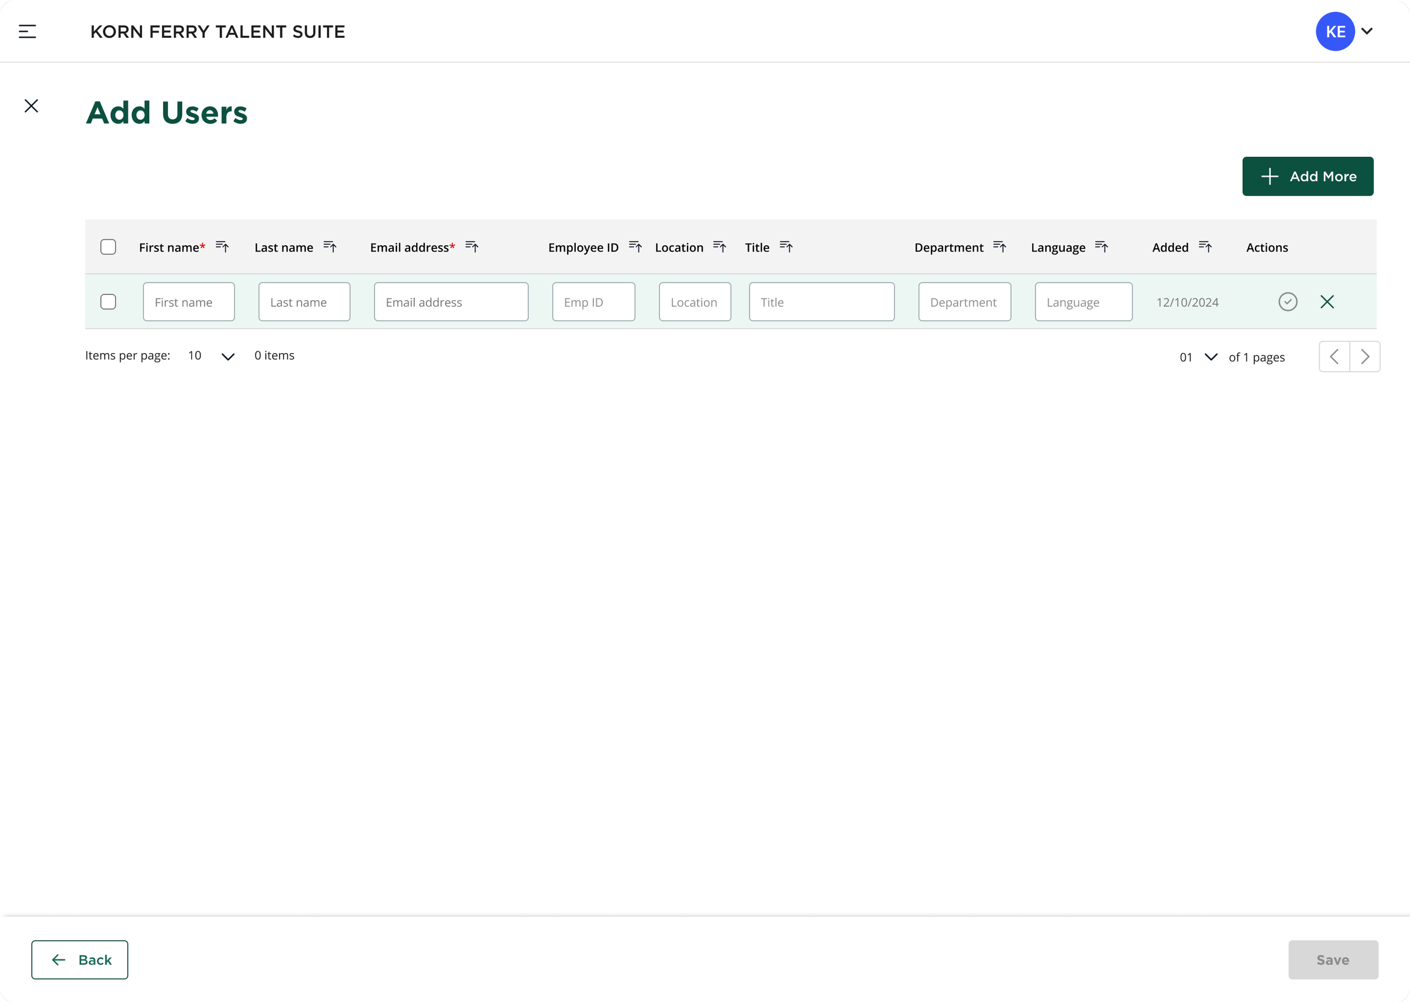1410x1003 pixels.
Task: Open the page number dropdown
Action: [x=1210, y=357]
